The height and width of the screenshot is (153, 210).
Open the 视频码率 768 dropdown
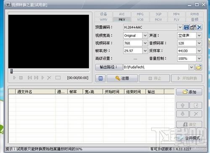pyautogui.click(x=145, y=43)
